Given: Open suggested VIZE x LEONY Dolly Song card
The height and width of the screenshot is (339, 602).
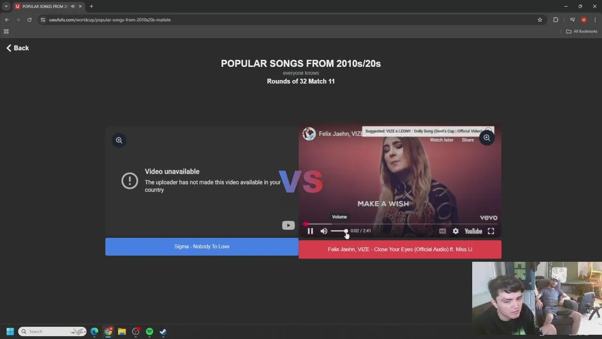Looking at the screenshot, I should click(423, 131).
